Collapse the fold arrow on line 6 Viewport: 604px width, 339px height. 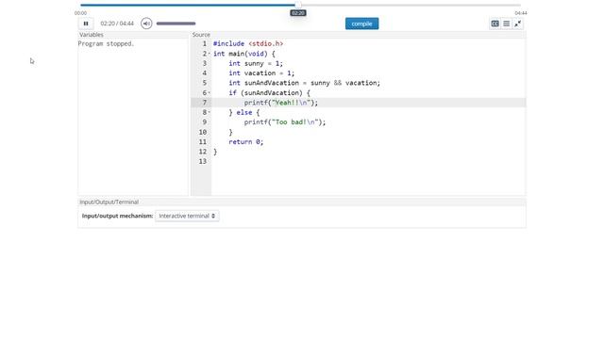coord(210,93)
